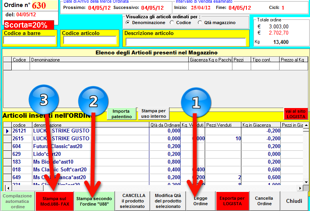Screen dimensions: 310x211
Task: Click Stampa sul Mod.U88-FAX button
Action: point(55,201)
